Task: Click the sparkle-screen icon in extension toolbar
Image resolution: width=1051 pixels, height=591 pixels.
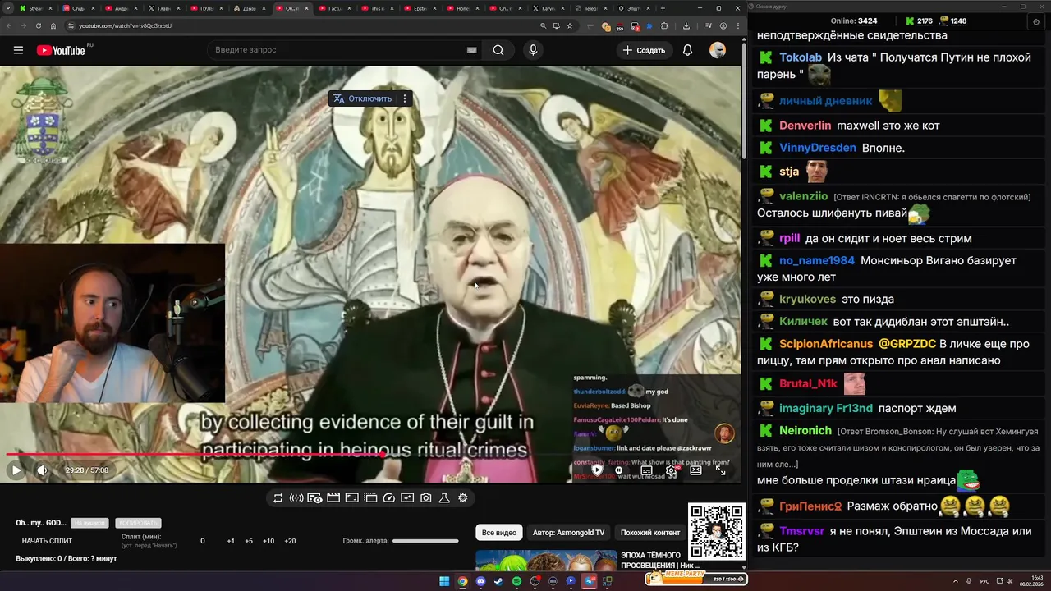Action: pos(407,497)
